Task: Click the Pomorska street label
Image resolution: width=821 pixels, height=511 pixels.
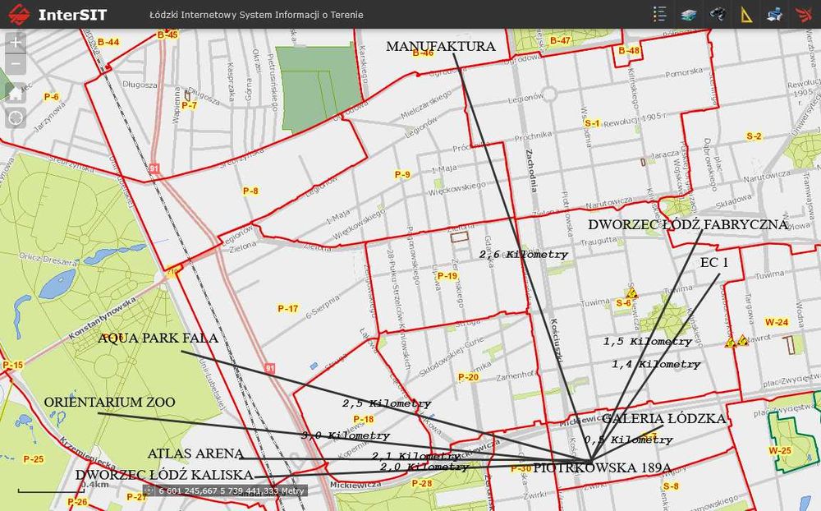Action: (x=684, y=73)
